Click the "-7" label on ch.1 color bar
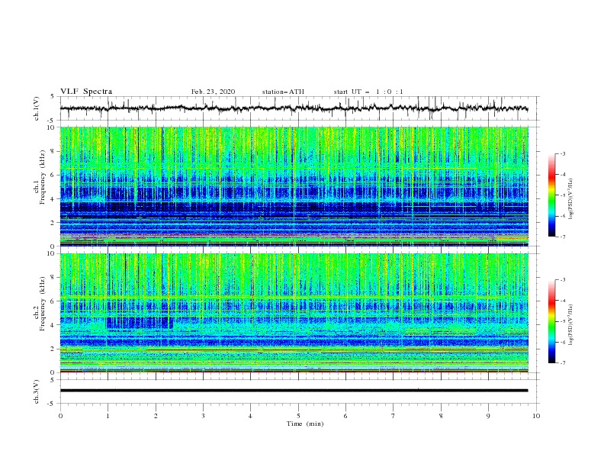This screenshot has width=604, height=467. (x=562, y=237)
